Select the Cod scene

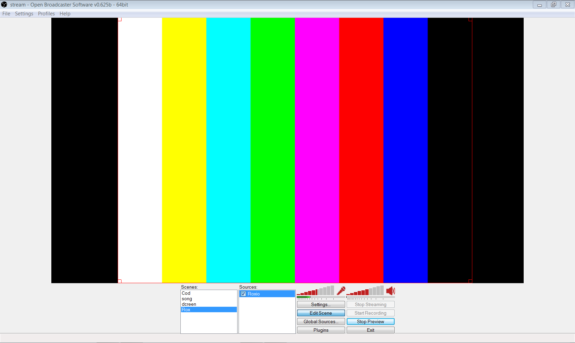tap(209, 293)
